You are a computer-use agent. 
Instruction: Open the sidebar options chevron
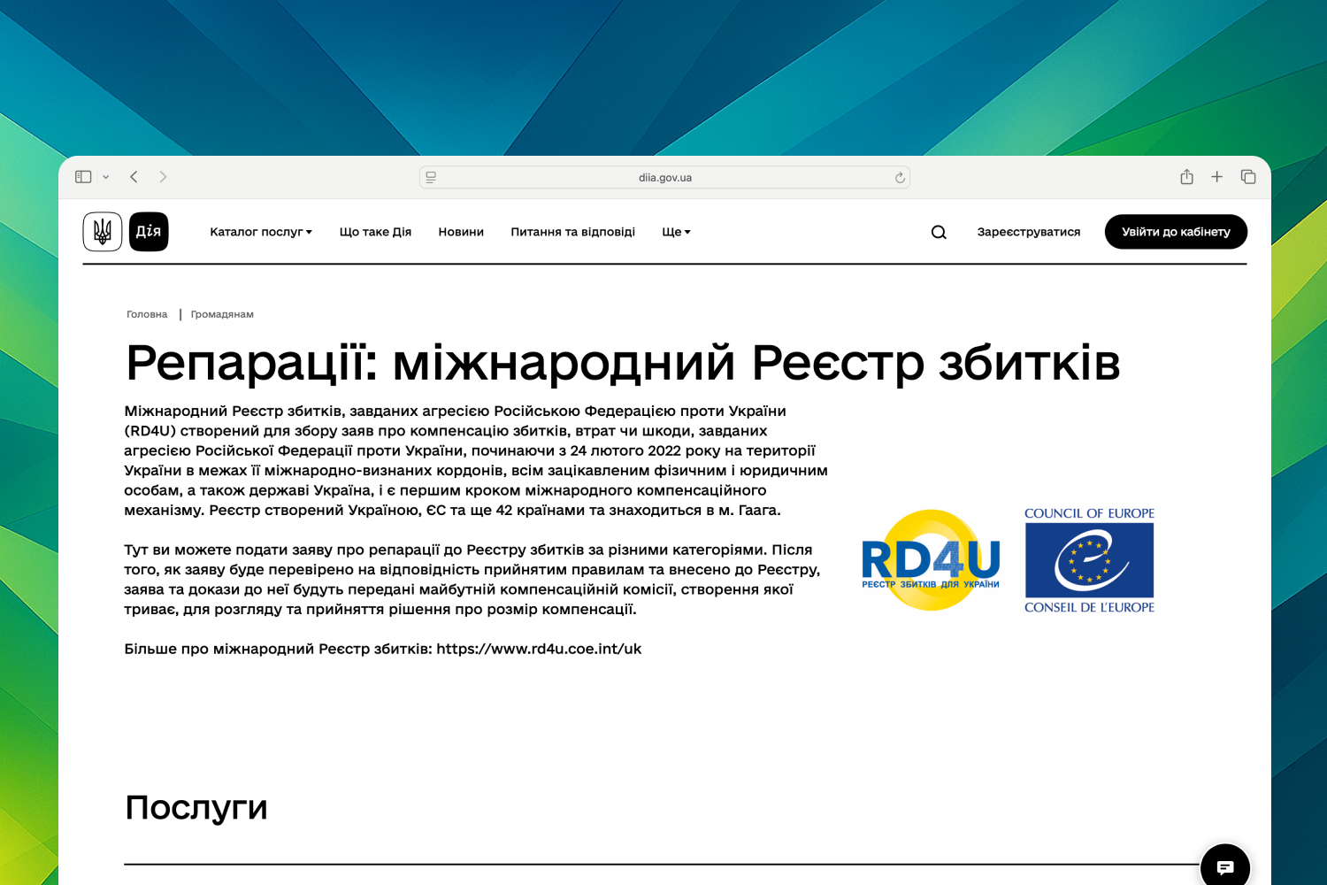(x=105, y=177)
